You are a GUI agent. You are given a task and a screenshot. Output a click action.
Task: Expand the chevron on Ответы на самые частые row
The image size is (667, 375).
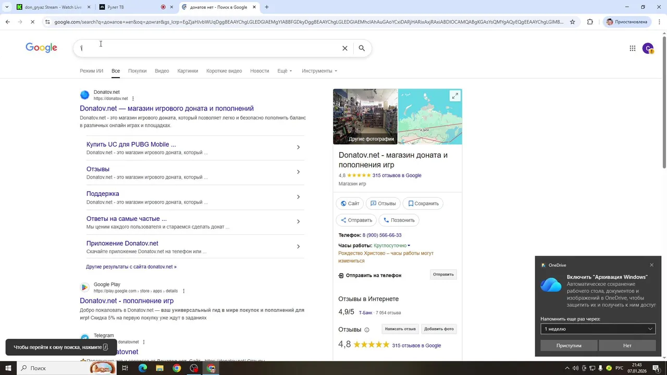[298, 221]
